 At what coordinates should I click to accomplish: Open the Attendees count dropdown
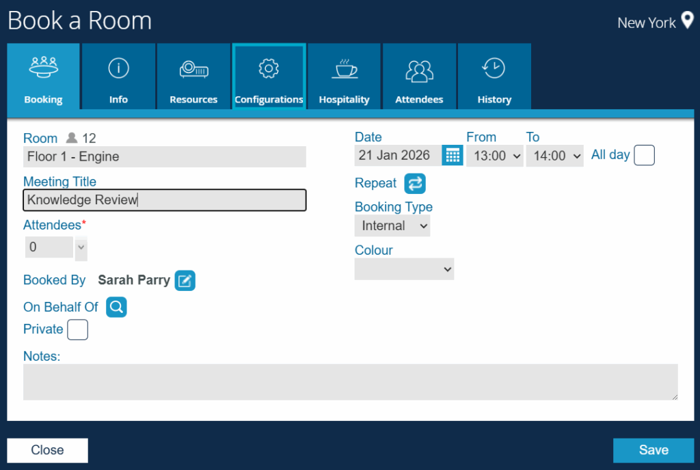point(81,248)
